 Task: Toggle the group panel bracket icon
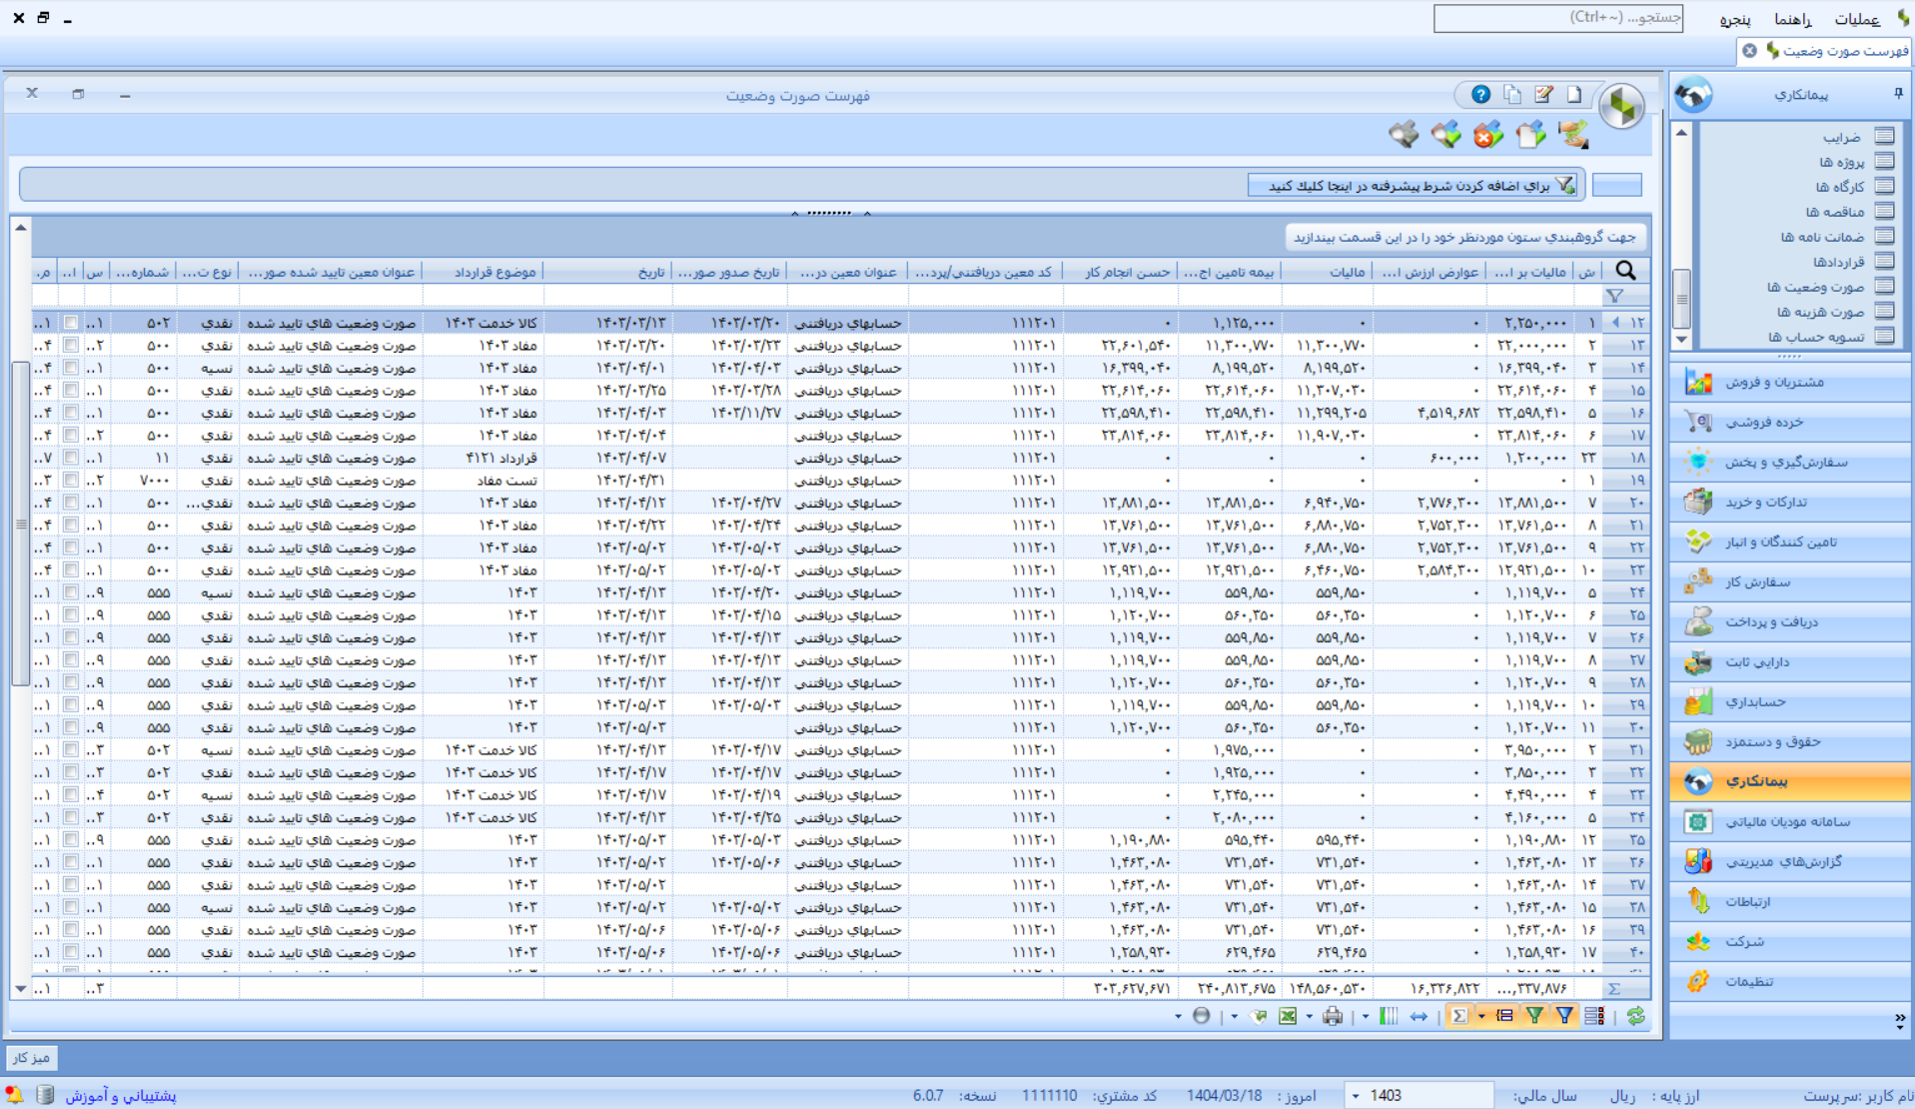pyautogui.click(x=1504, y=1016)
